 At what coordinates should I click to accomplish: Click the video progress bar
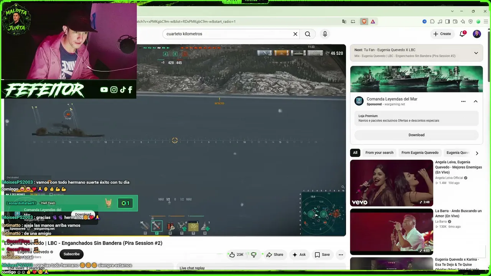tap(175, 236)
